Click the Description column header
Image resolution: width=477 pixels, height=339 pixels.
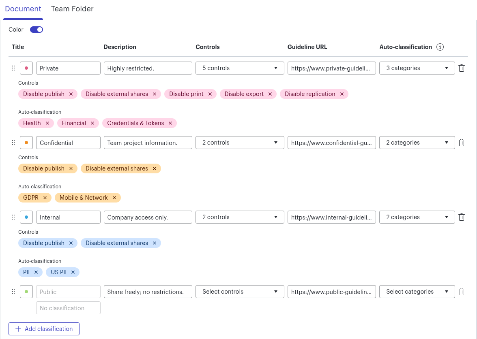coord(120,47)
